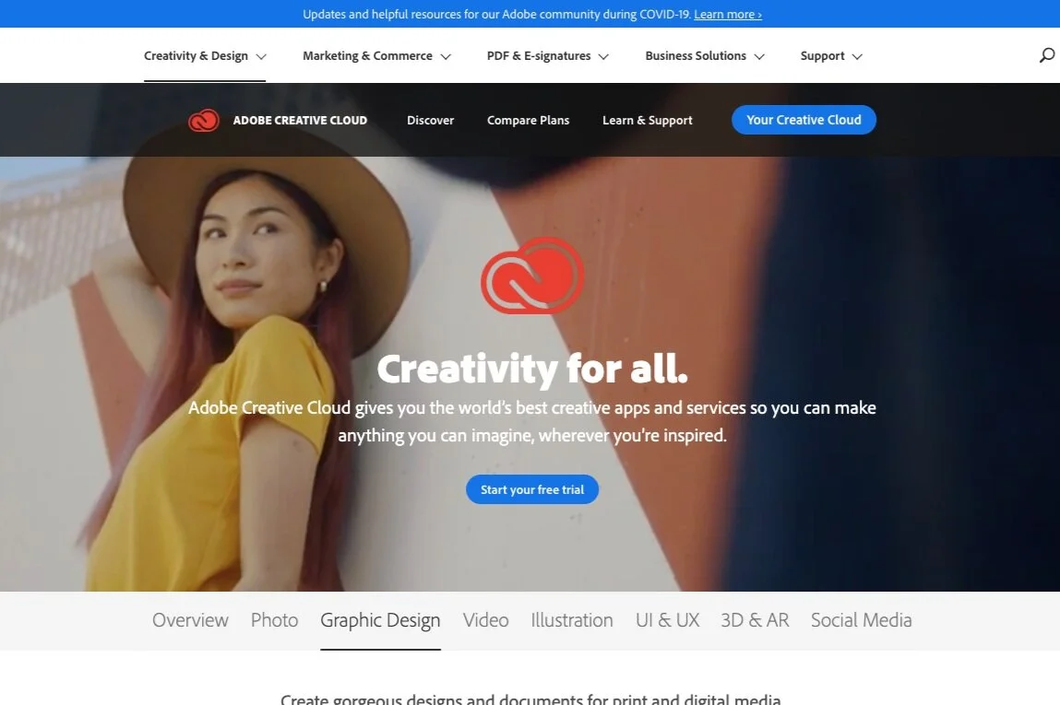This screenshot has width=1060, height=705.
Task: Switch to the UI & UX tab
Action: tap(667, 620)
